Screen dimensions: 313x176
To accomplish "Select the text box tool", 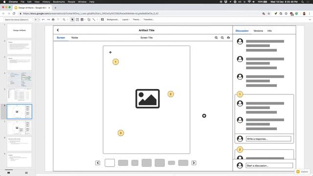I will 77,20.
